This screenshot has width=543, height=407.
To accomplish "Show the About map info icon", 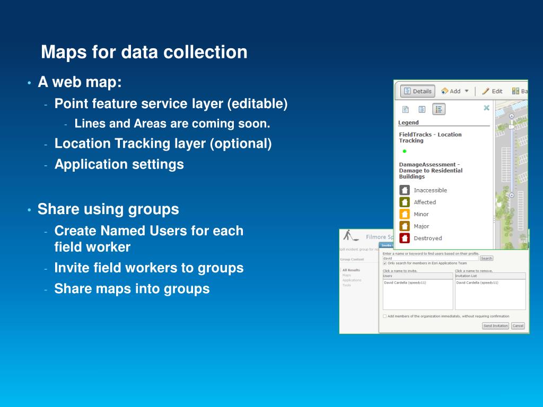I will [x=406, y=109].
